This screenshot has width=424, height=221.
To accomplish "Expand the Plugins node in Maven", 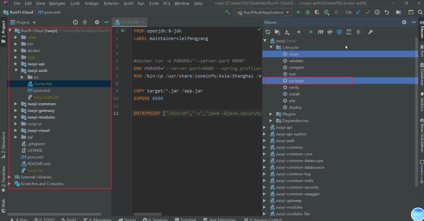I will [271, 114].
